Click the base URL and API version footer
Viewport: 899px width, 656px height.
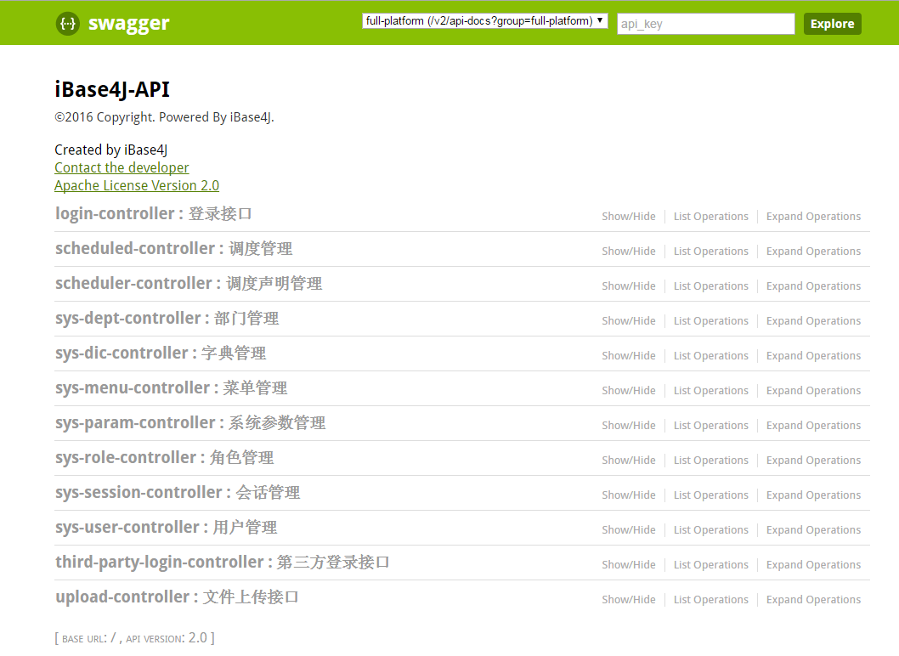click(x=135, y=637)
